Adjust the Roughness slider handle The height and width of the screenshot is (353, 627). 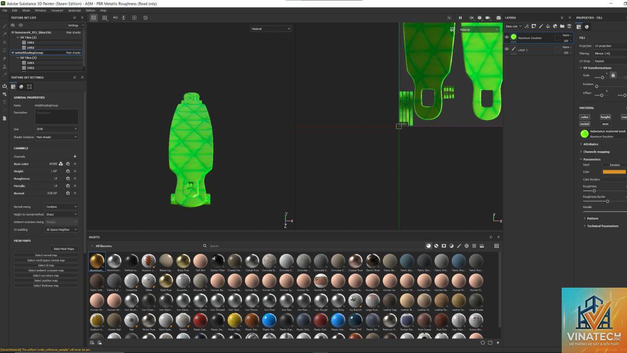click(594, 191)
